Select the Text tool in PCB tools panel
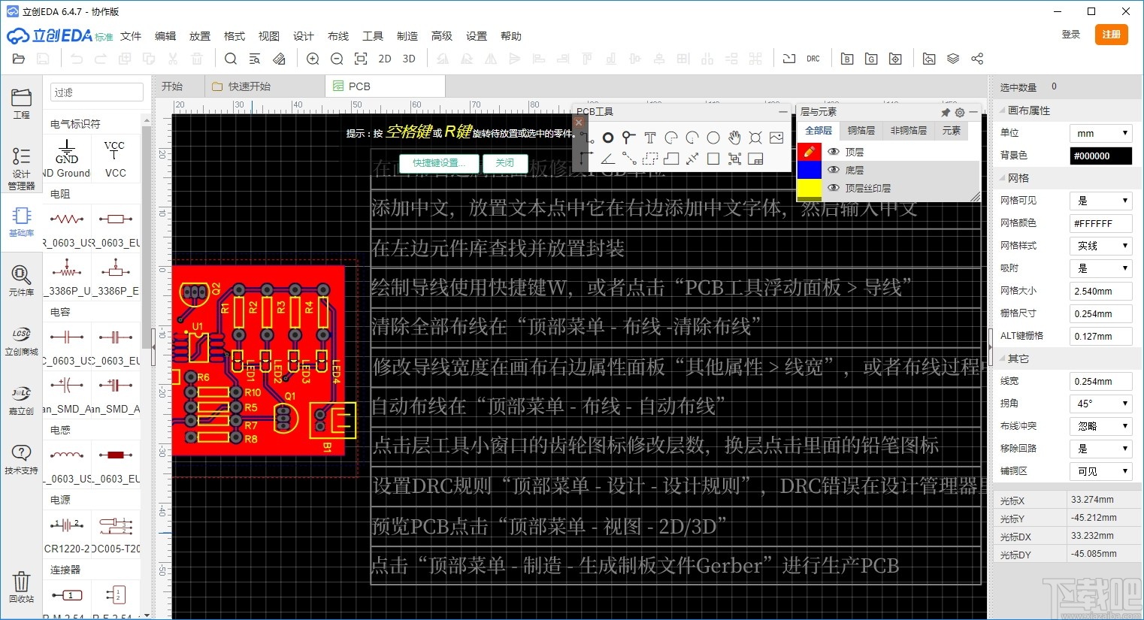This screenshot has height=620, width=1144. (x=649, y=138)
